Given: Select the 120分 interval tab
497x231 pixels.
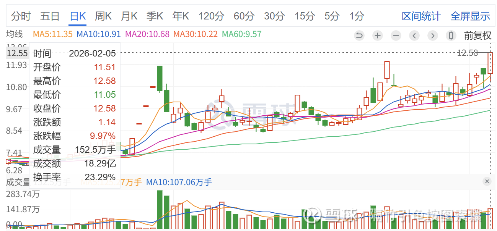Looking at the screenshot, I should pos(211,16).
